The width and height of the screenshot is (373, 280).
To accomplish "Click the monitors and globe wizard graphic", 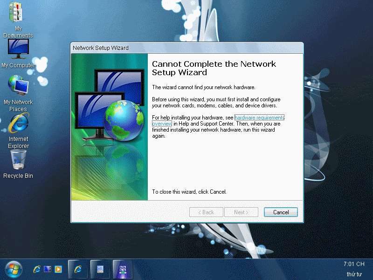I will [110, 127].
